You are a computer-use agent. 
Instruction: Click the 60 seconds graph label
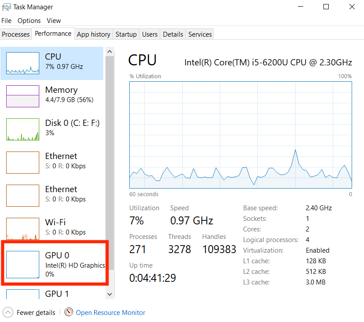tap(144, 194)
